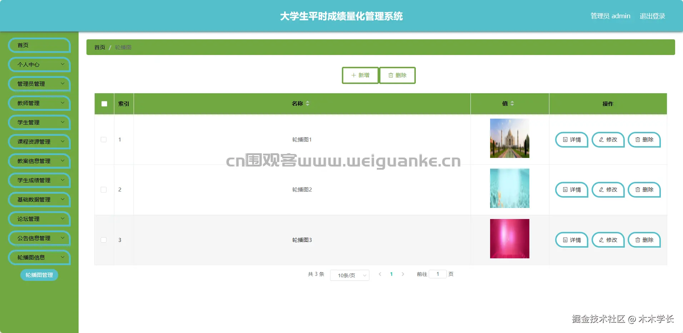Click the plus icon on the 新增 button
The height and width of the screenshot is (333, 683).
[x=354, y=75]
